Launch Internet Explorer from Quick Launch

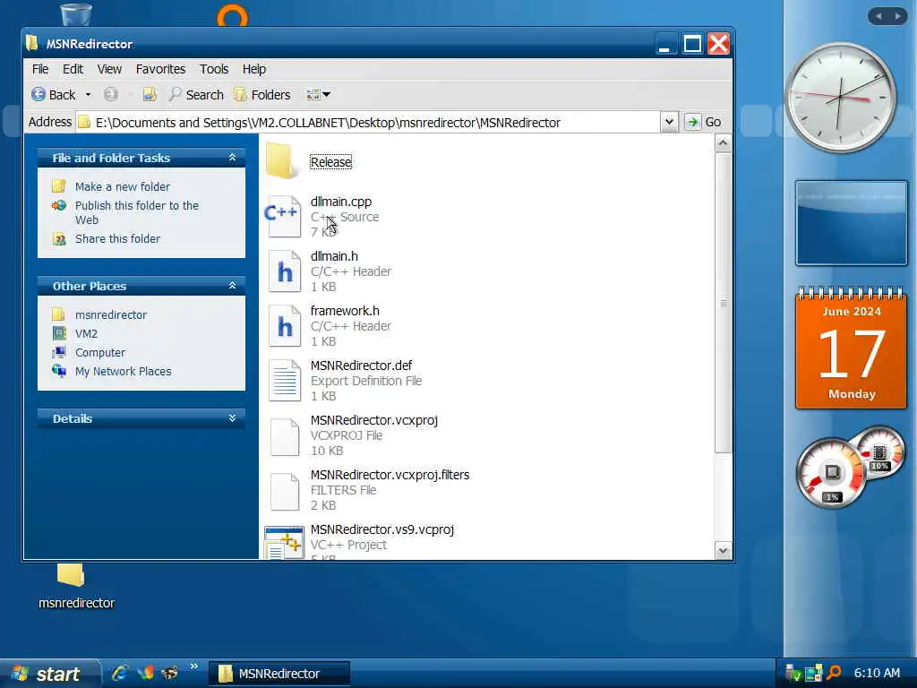click(x=121, y=673)
